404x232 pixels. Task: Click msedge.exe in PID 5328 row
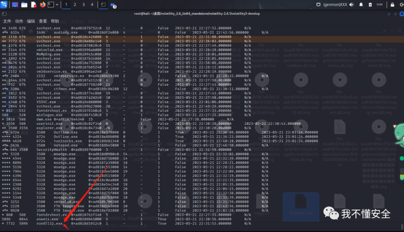tap(64, 154)
